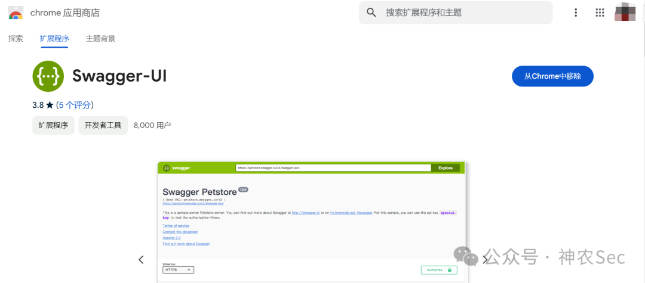The width and height of the screenshot is (645, 283).
Task: Click the Chrome Web Store logo icon
Action: click(x=16, y=13)
